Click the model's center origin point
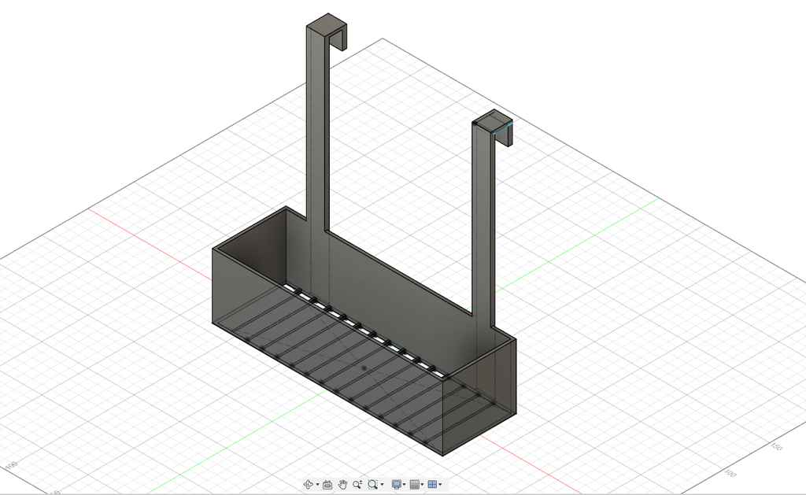The height and width of the screenshot is (495, 806). click(364, 368)
